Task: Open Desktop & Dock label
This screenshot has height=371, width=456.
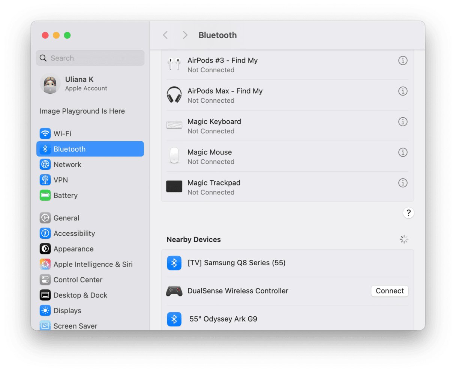Action: point(80,295)
